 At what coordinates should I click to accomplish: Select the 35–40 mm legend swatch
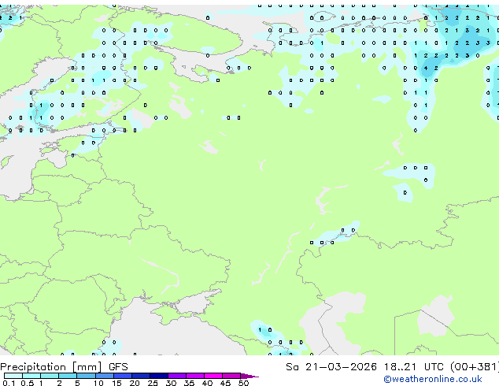point(195,376)
